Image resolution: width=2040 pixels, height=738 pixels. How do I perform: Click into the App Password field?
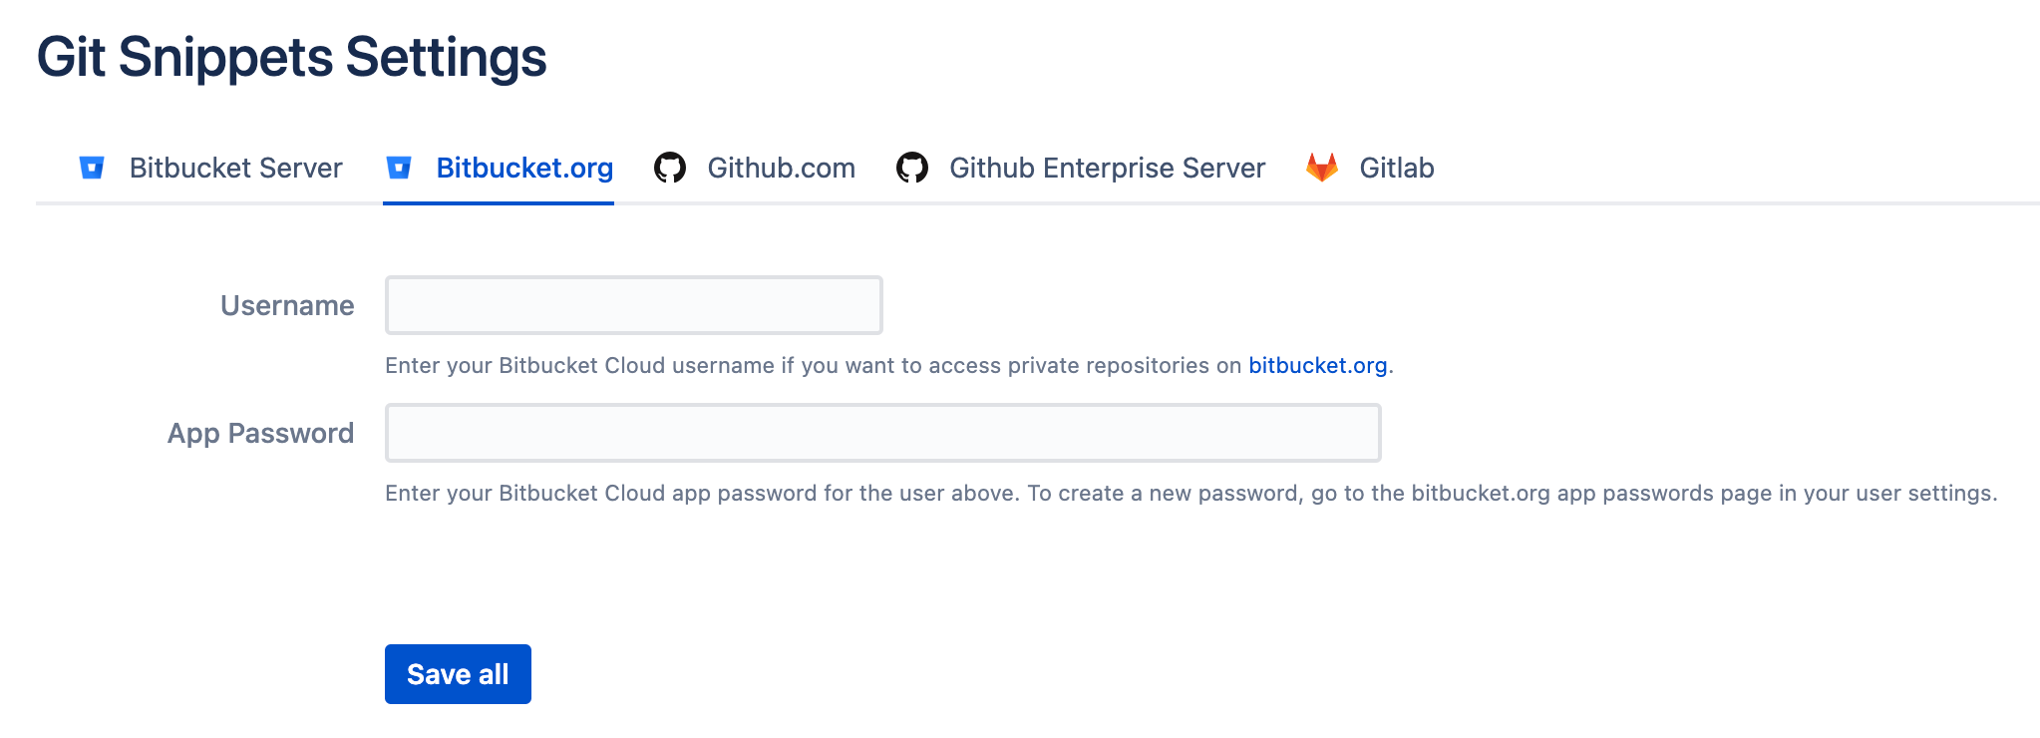tap(882, 433)
